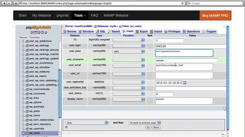Click table icon beside wp_links
The image size is (245, 137).
pos(27,98)
